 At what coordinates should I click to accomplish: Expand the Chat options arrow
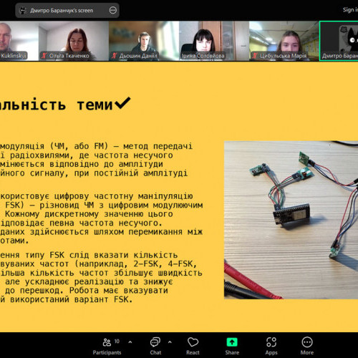pos(170,342)
